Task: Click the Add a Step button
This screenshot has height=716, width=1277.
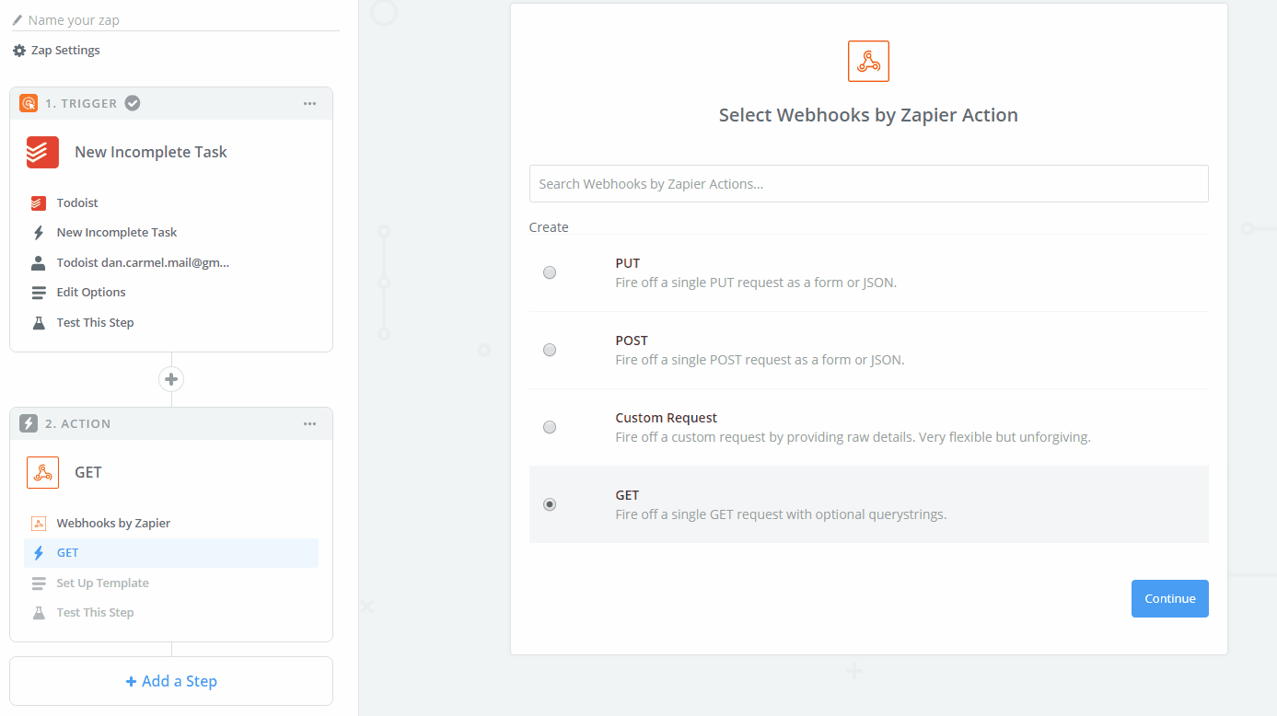Action: click(x=171, y=681)
